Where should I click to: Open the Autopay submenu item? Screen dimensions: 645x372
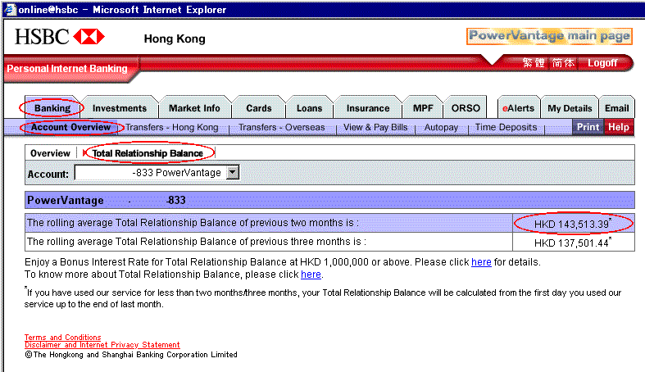click(441, 128)
